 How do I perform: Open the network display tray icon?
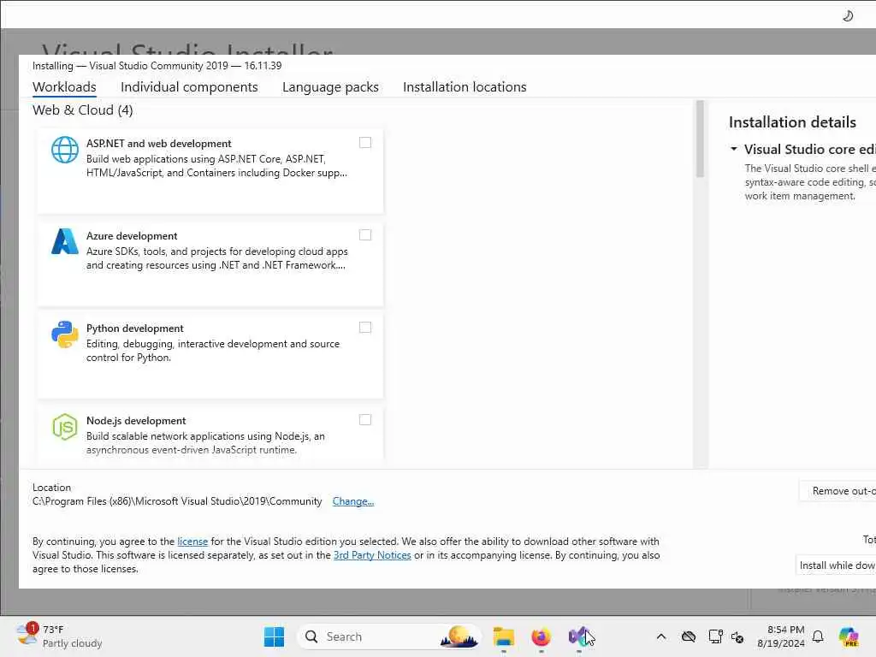coord(715,636)
